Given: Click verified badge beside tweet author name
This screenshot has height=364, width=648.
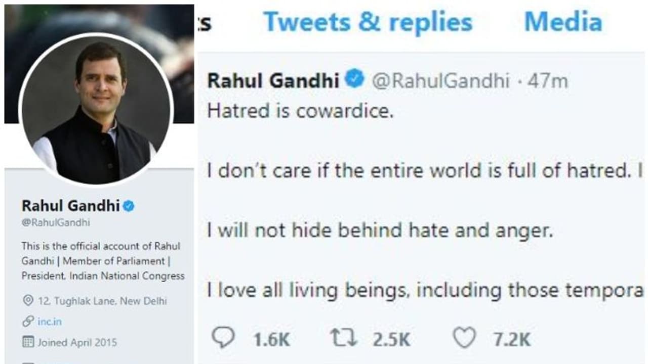Looking at the screenshot, I should [x=354, y=80].
